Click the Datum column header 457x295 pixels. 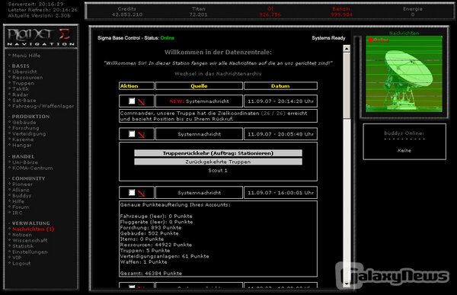280,86
